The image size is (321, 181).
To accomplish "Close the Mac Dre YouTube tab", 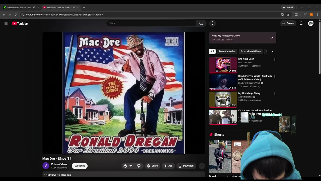I will tap(78, 7).
